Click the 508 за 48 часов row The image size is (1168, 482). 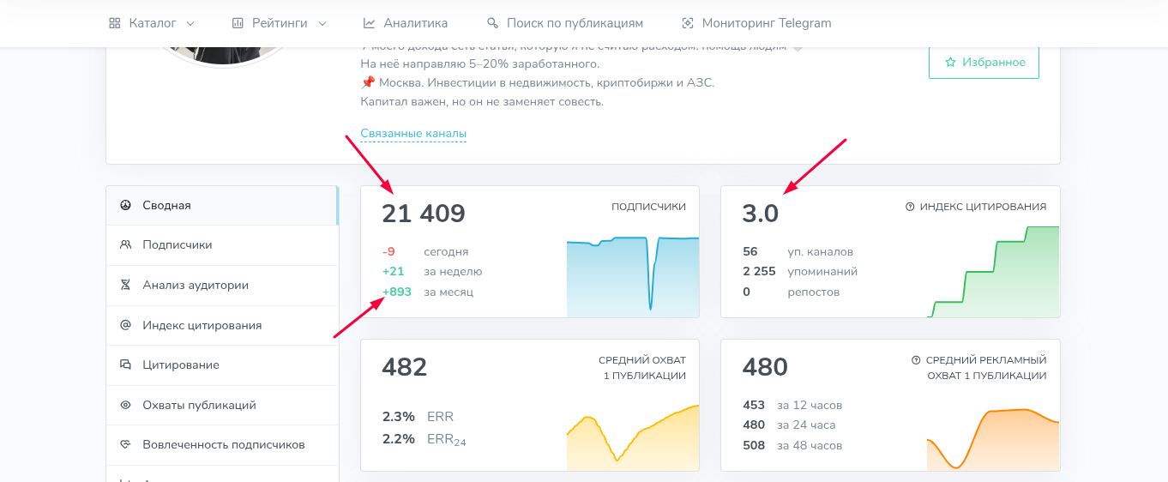click(x=792, y=445)
